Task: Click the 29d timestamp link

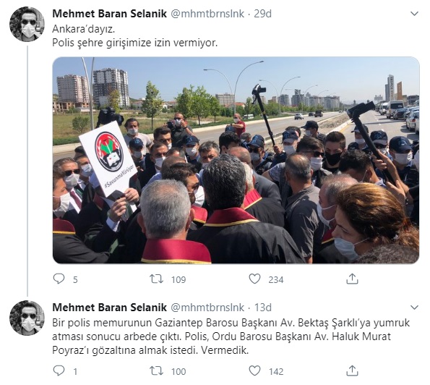Action: coord(262,14)
